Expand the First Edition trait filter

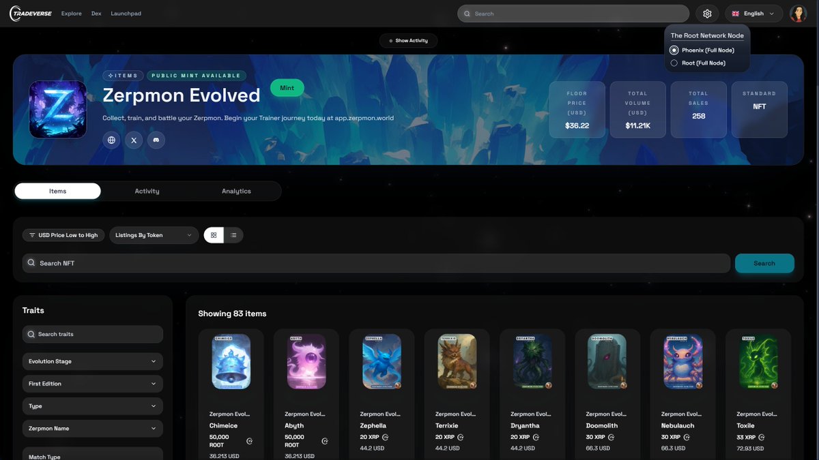pyautogui.click(x=93, y=384)
